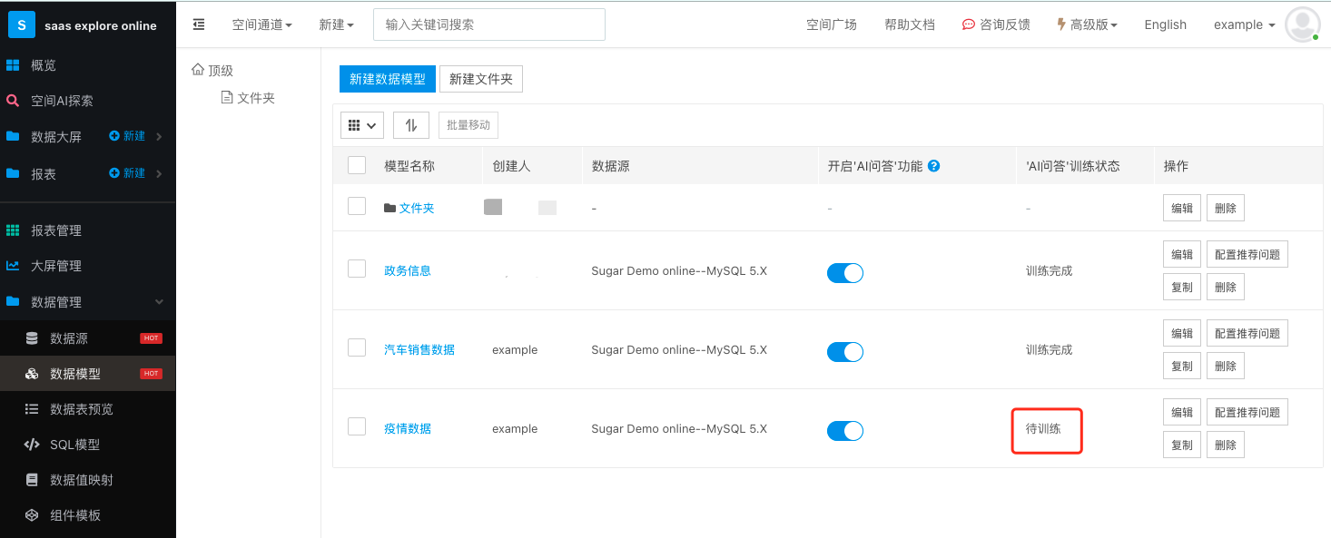This screenshot has width=1331, height=538.
Task: Open the 高级版 dropdown menu
Action: [x=1087, y=24]
